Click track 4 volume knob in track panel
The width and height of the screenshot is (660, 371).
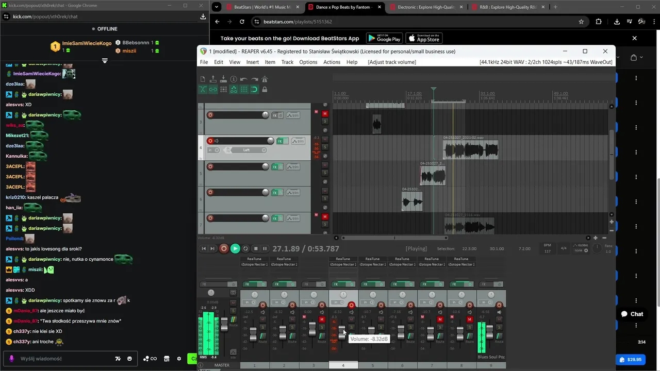click(x=271, y=141)
